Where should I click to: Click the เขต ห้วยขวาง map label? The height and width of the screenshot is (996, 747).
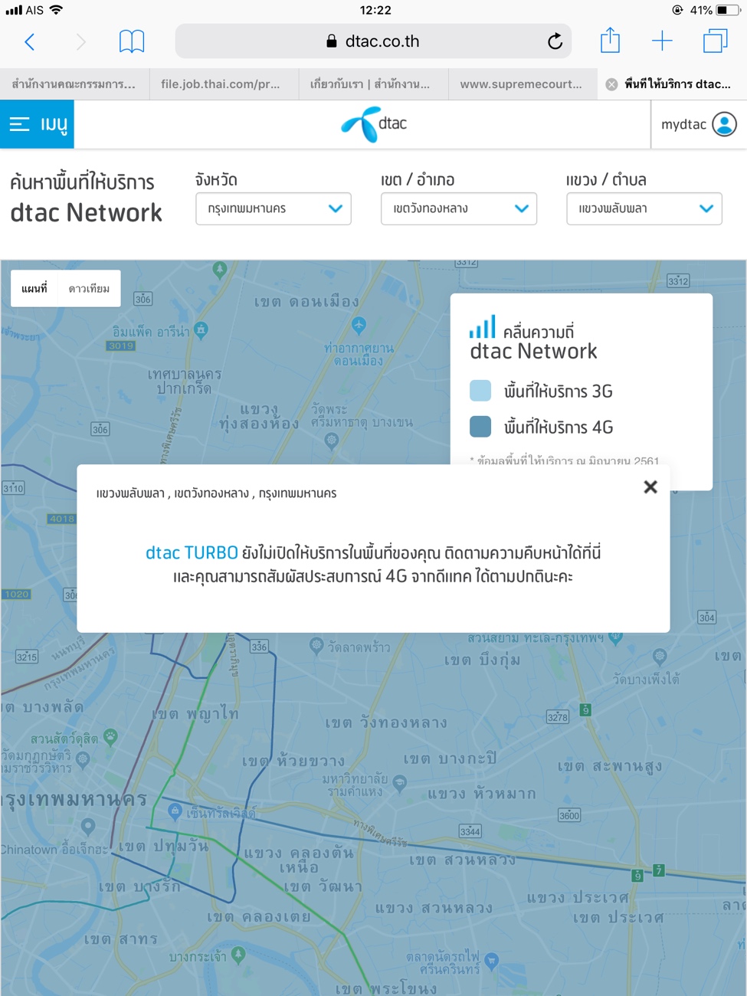click(x=293, y=761)
